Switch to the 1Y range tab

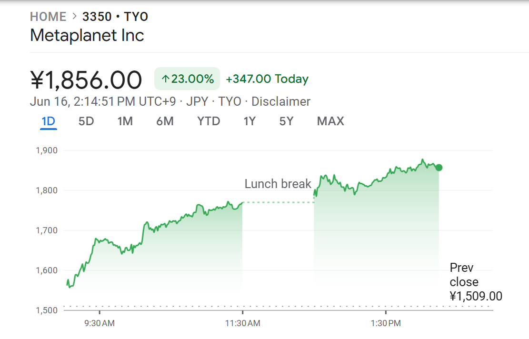coord(250,121)
